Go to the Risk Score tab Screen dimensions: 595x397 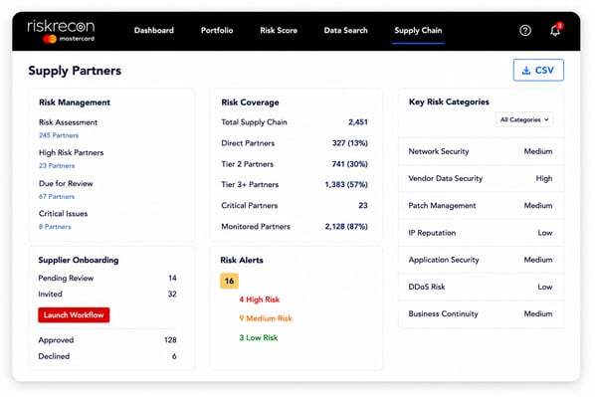(x=279, y=31)
